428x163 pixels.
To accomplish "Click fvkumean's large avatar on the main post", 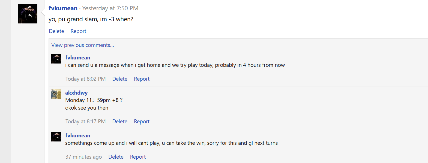I will pos(28,14).
